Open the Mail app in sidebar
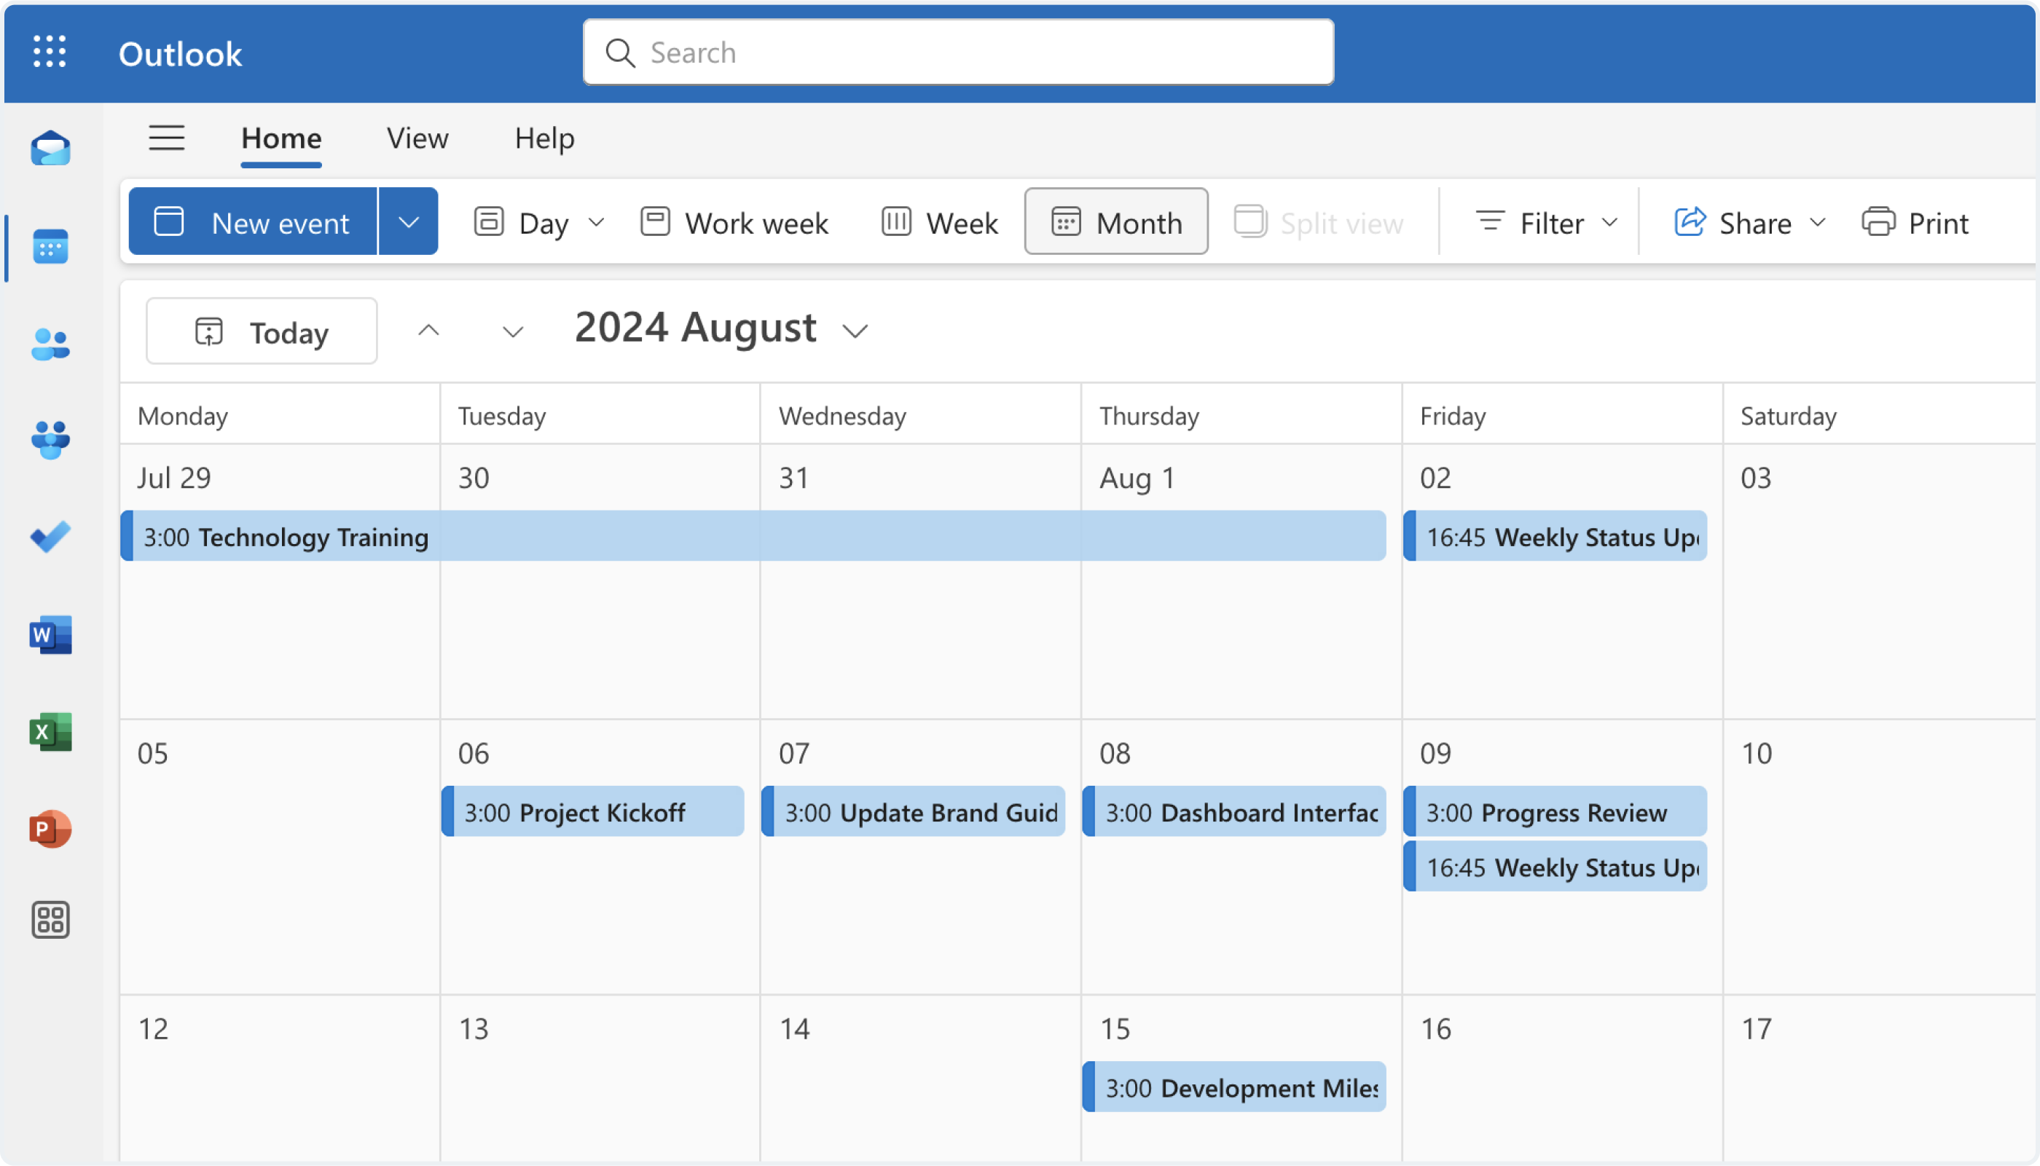Viewport: 2040px width, 1166px height. pyautogui.click(x=50, y=149)
